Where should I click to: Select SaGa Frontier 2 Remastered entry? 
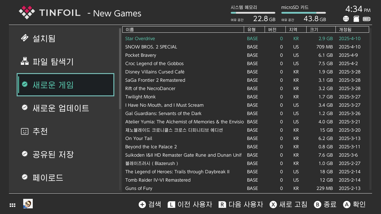tap(246, 80)
